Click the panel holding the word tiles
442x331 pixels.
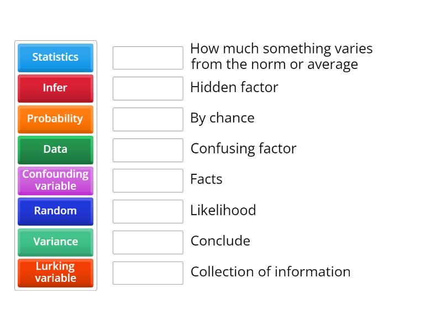click(55, 165)
